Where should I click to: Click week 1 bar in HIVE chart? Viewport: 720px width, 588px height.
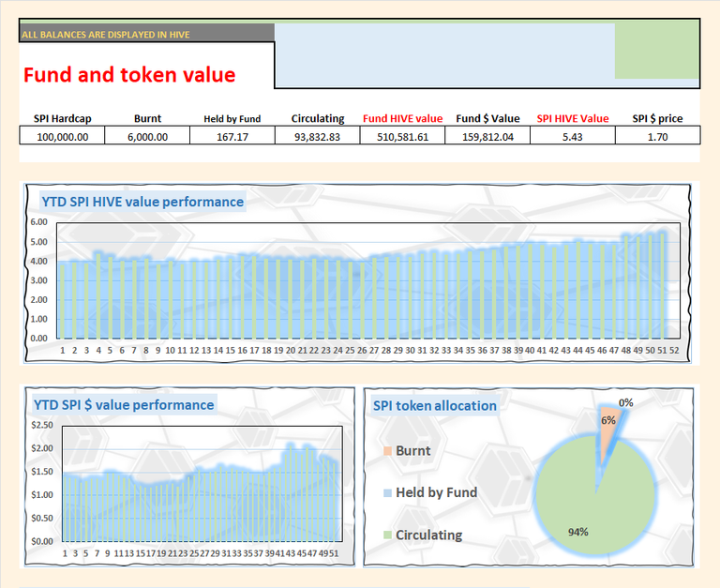pyautogui.click(x=63, y=302)
